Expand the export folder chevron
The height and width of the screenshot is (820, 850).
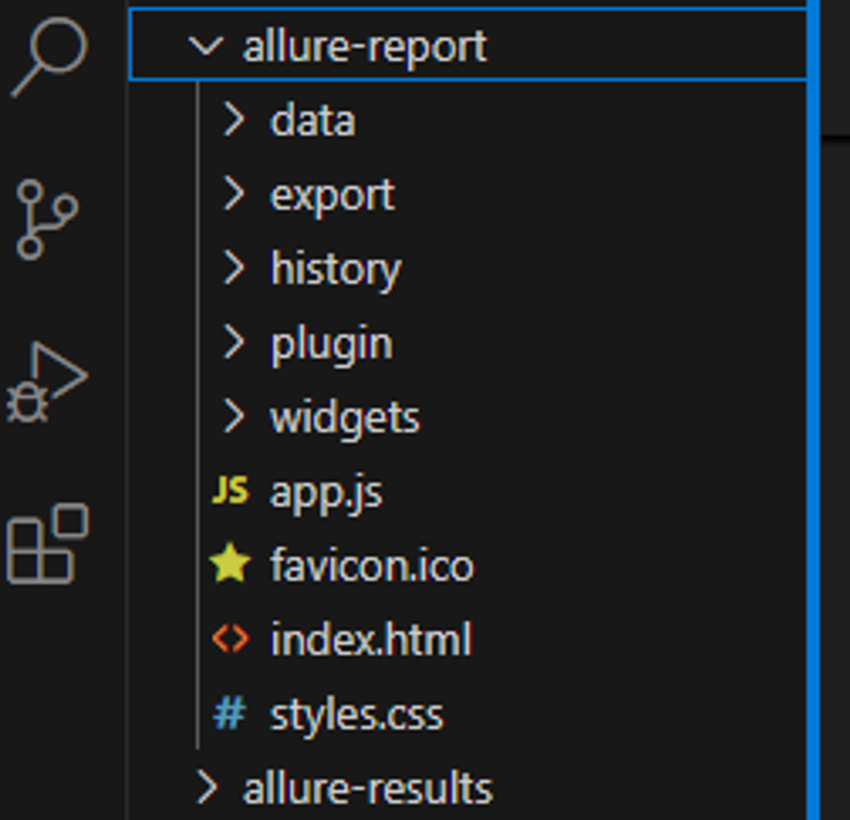[234, 194]
